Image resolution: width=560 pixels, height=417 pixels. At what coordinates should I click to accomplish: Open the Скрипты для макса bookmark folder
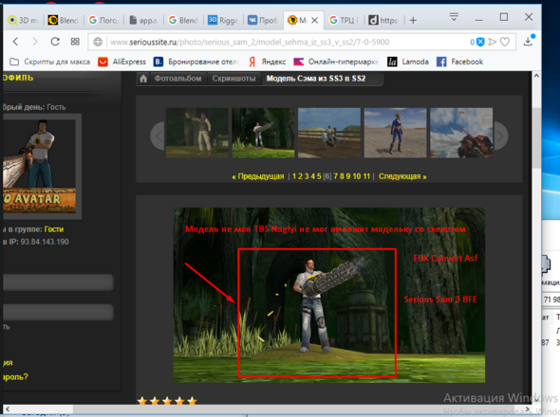(x=50, y=62)
